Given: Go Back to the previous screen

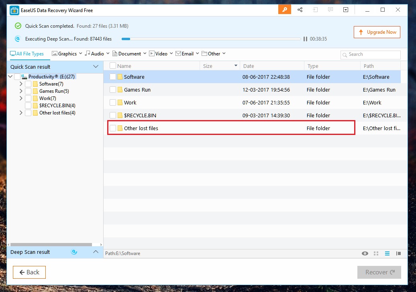Looking at the screenshot, I should click(29, 272).
